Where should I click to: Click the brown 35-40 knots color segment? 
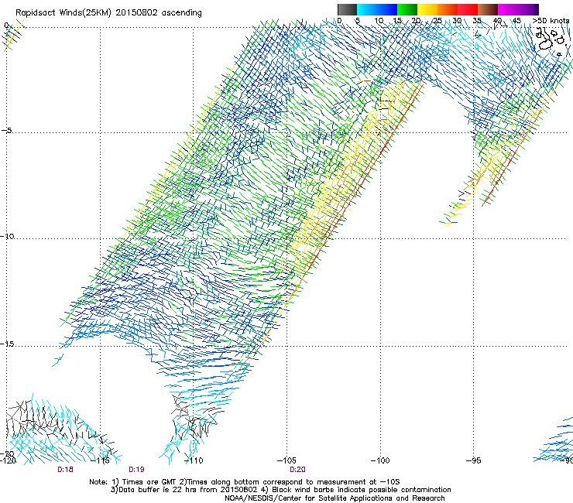click(x=488, y=9)
